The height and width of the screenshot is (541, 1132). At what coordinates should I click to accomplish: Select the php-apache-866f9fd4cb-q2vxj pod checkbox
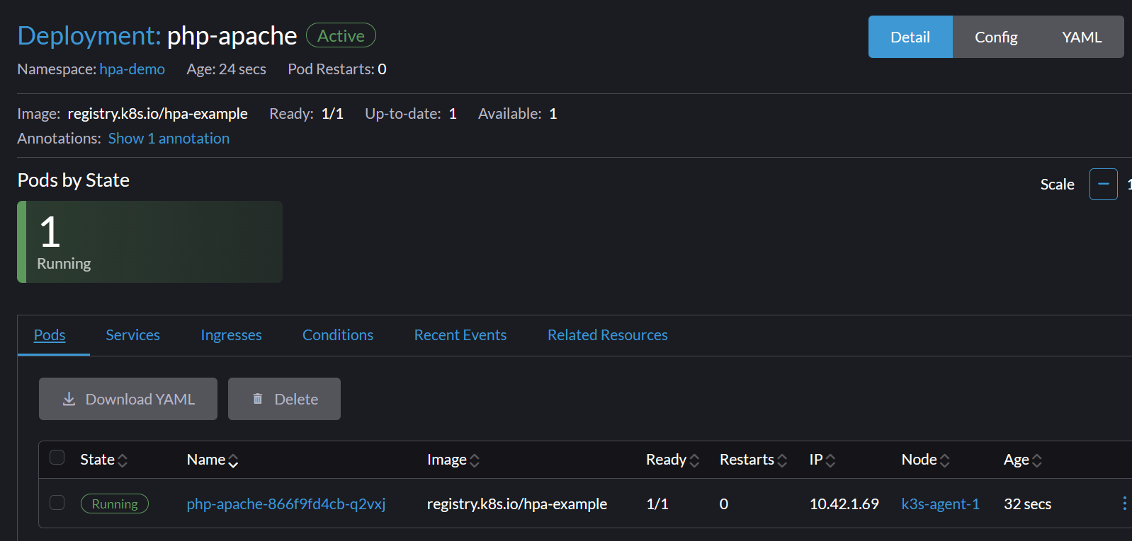coord(57,503)
